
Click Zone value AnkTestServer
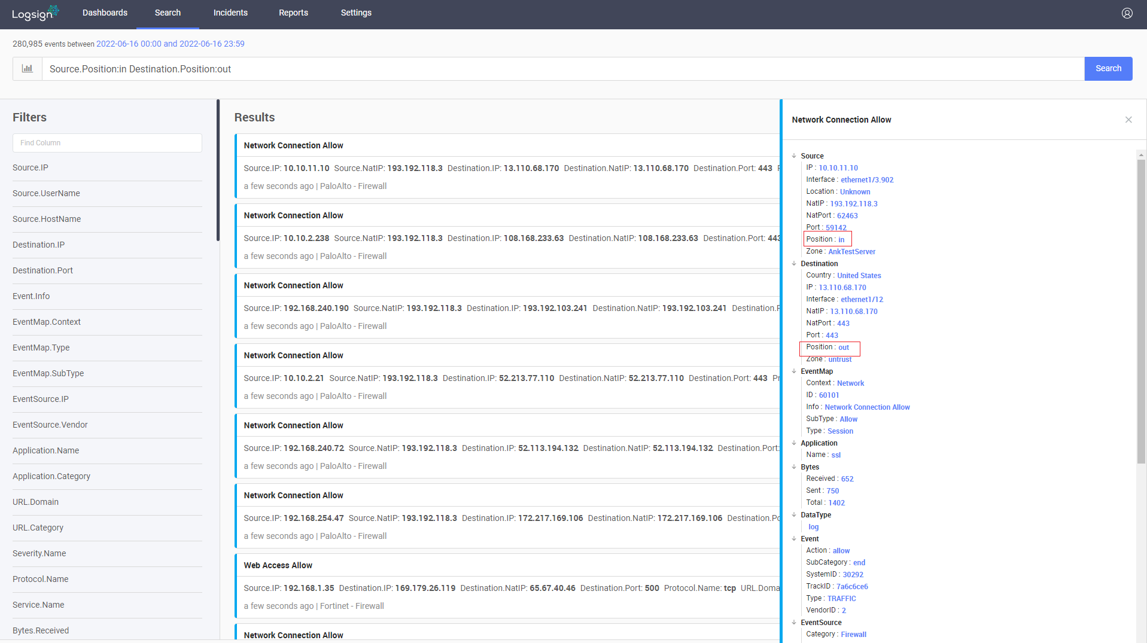(x=851, y=252)
